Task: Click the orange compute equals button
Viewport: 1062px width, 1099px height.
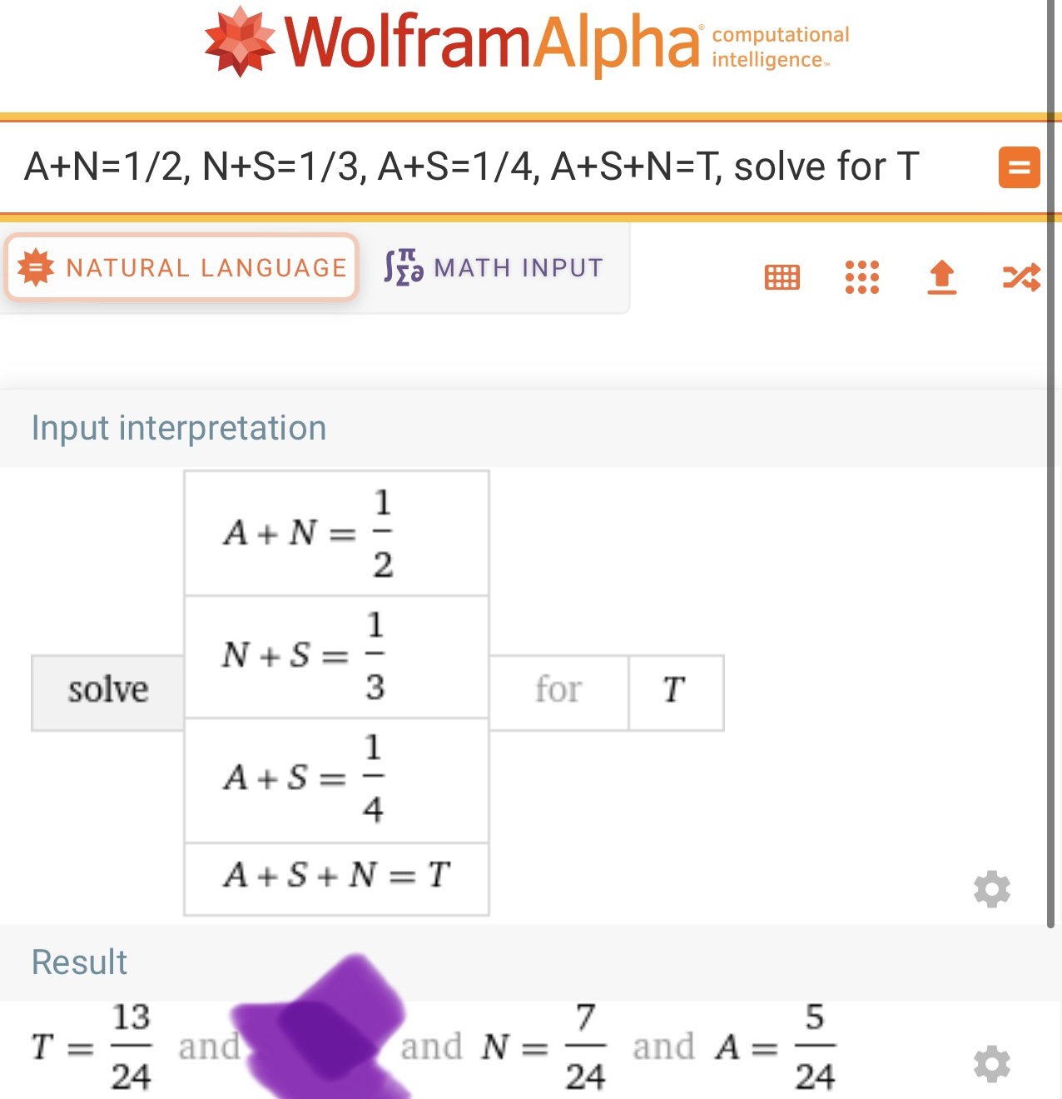Action: (1019, 167)
